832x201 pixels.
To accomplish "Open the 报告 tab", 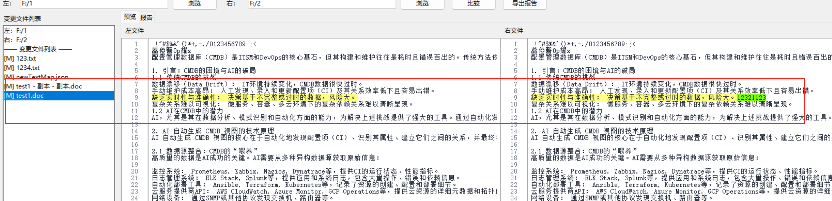I will point(146,18).
